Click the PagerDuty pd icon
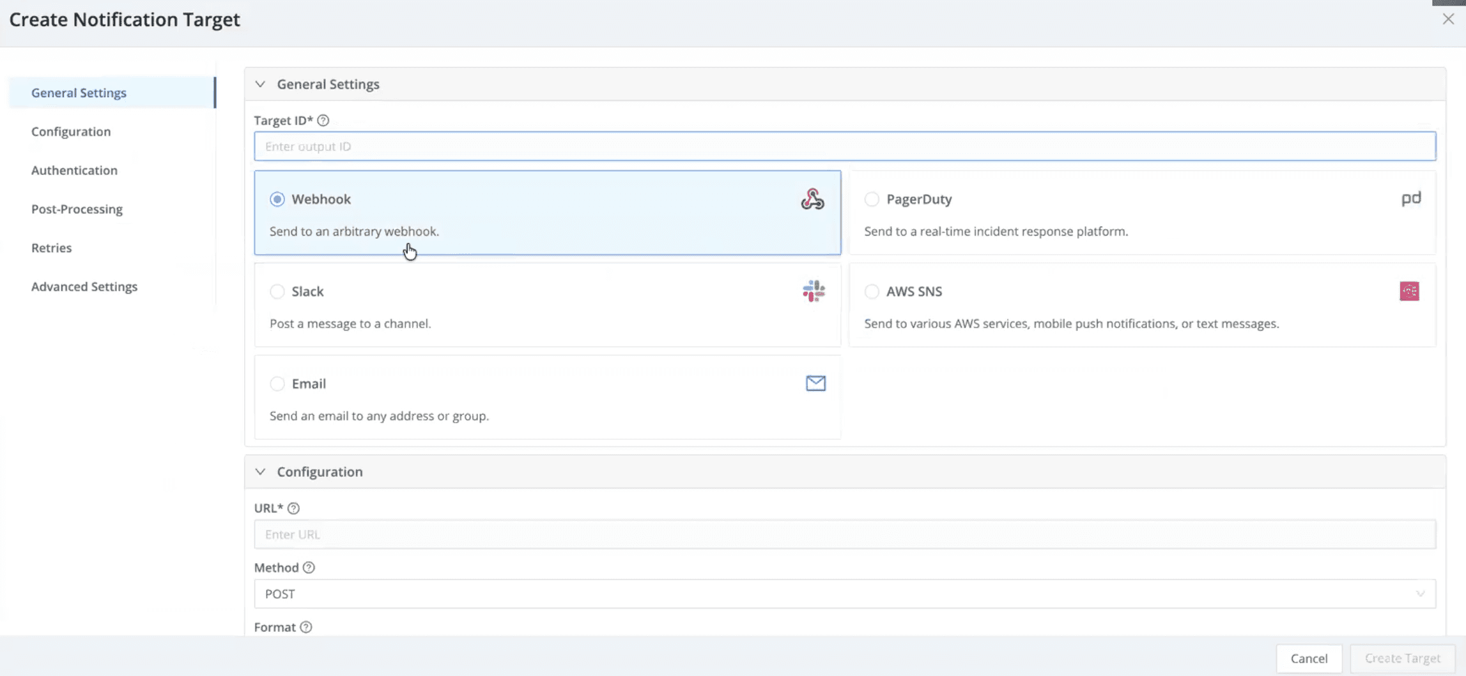This screenshot has width=1466, height=676. 1412,198
